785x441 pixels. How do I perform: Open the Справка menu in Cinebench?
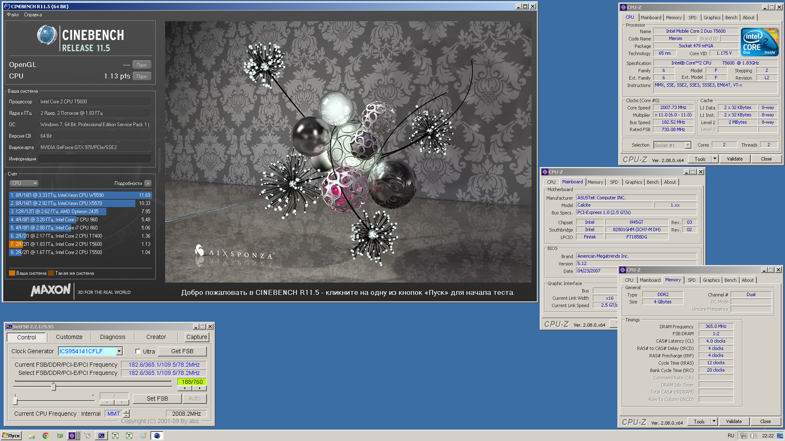33,15
